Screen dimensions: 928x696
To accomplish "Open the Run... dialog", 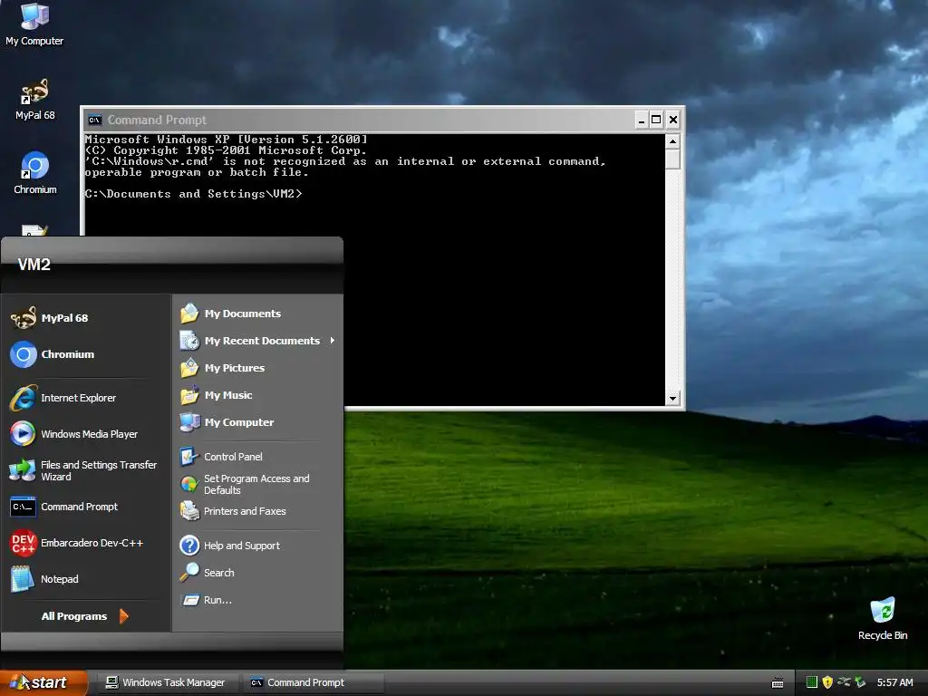I will point(257,600).
